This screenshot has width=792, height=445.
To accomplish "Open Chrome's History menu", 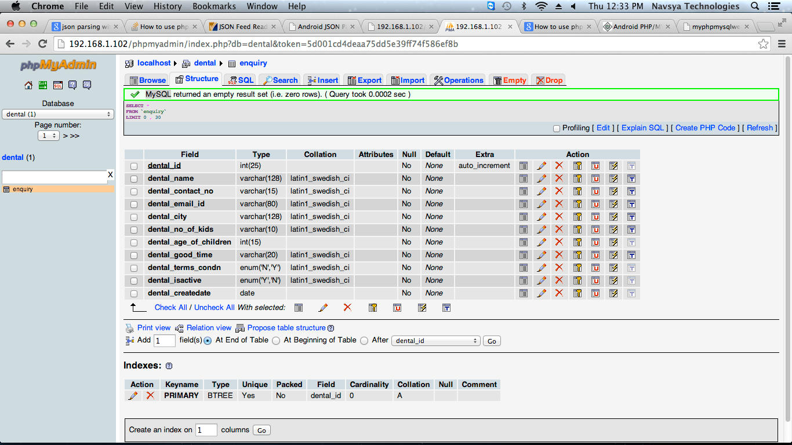I will tap(168, 6).
